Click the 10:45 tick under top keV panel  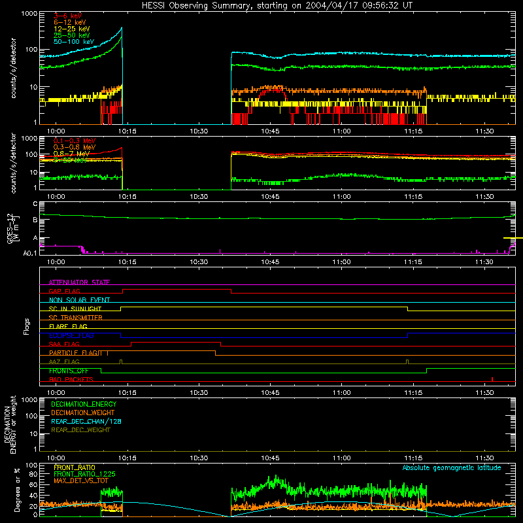(x=270, y=131)
